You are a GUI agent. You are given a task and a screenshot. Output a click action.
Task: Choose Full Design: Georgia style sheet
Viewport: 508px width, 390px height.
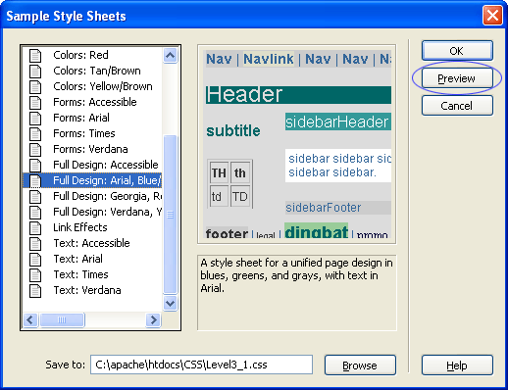point(107,196)
